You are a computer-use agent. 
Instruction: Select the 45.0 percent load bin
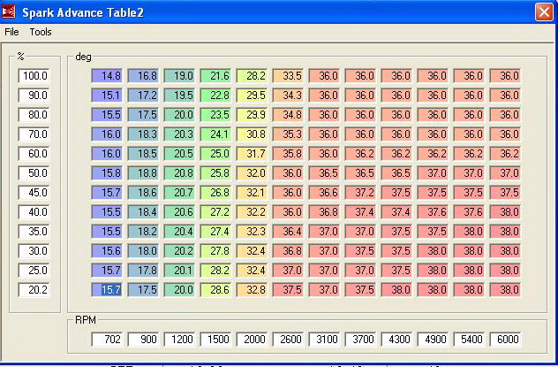pyautogui.click(x=34, y=193)
